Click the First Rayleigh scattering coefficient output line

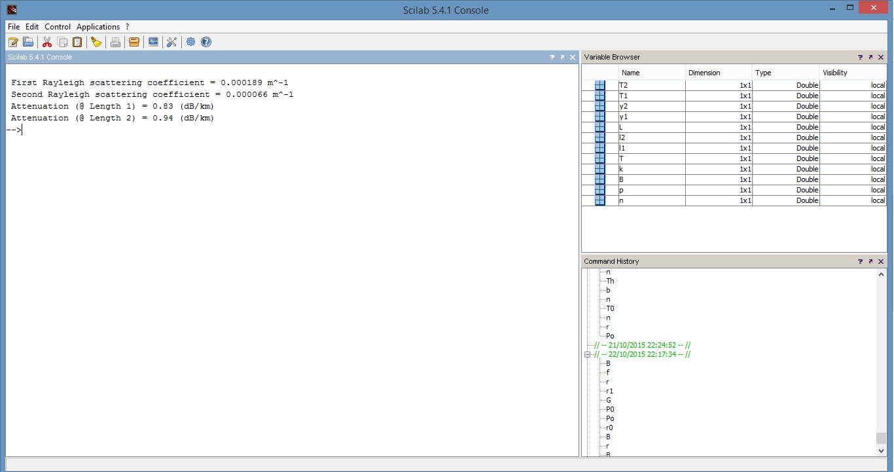tap(150, 83)
